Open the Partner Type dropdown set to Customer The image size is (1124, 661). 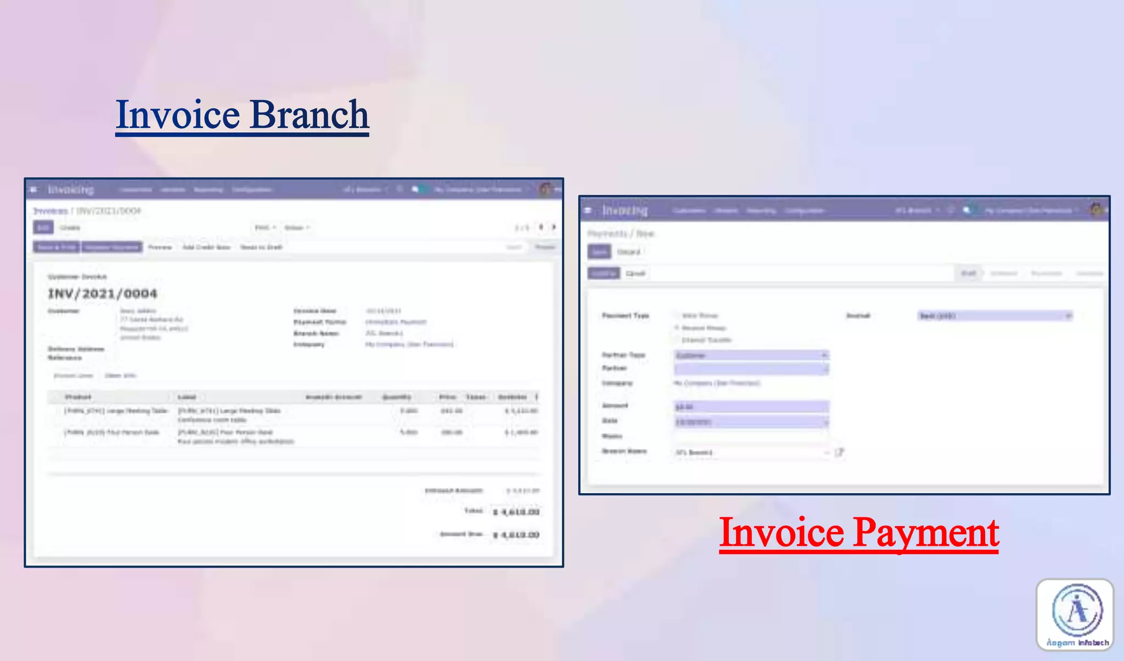pyautogui.click(x=751, y=355)
